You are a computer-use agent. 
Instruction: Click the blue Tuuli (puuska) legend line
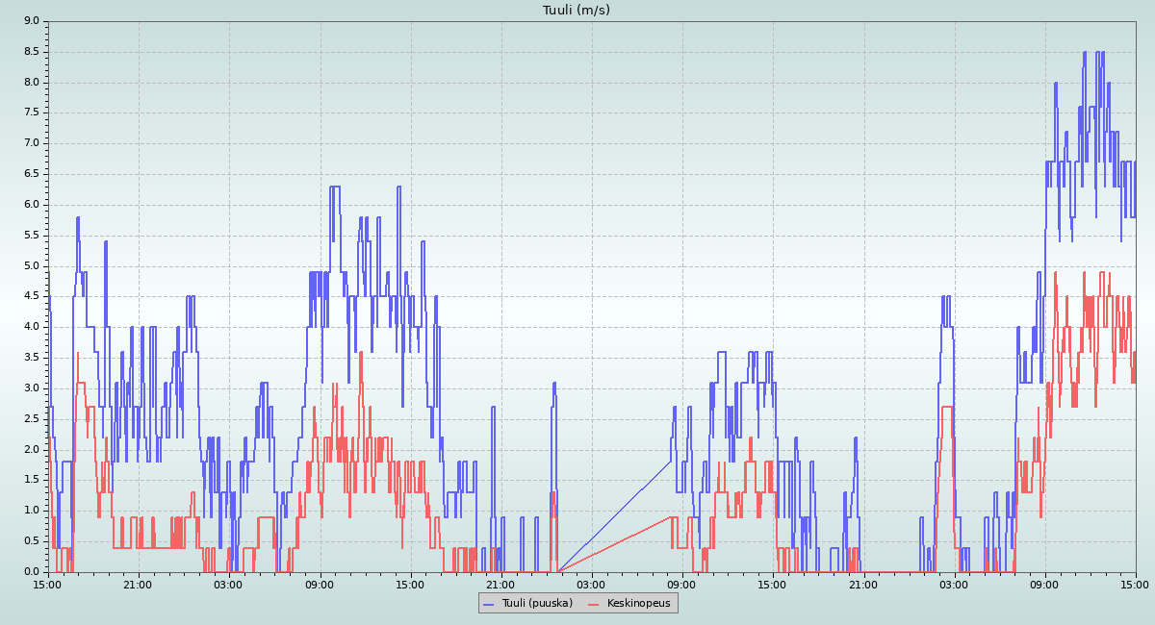pyautogui.click(x=489, y=604)
